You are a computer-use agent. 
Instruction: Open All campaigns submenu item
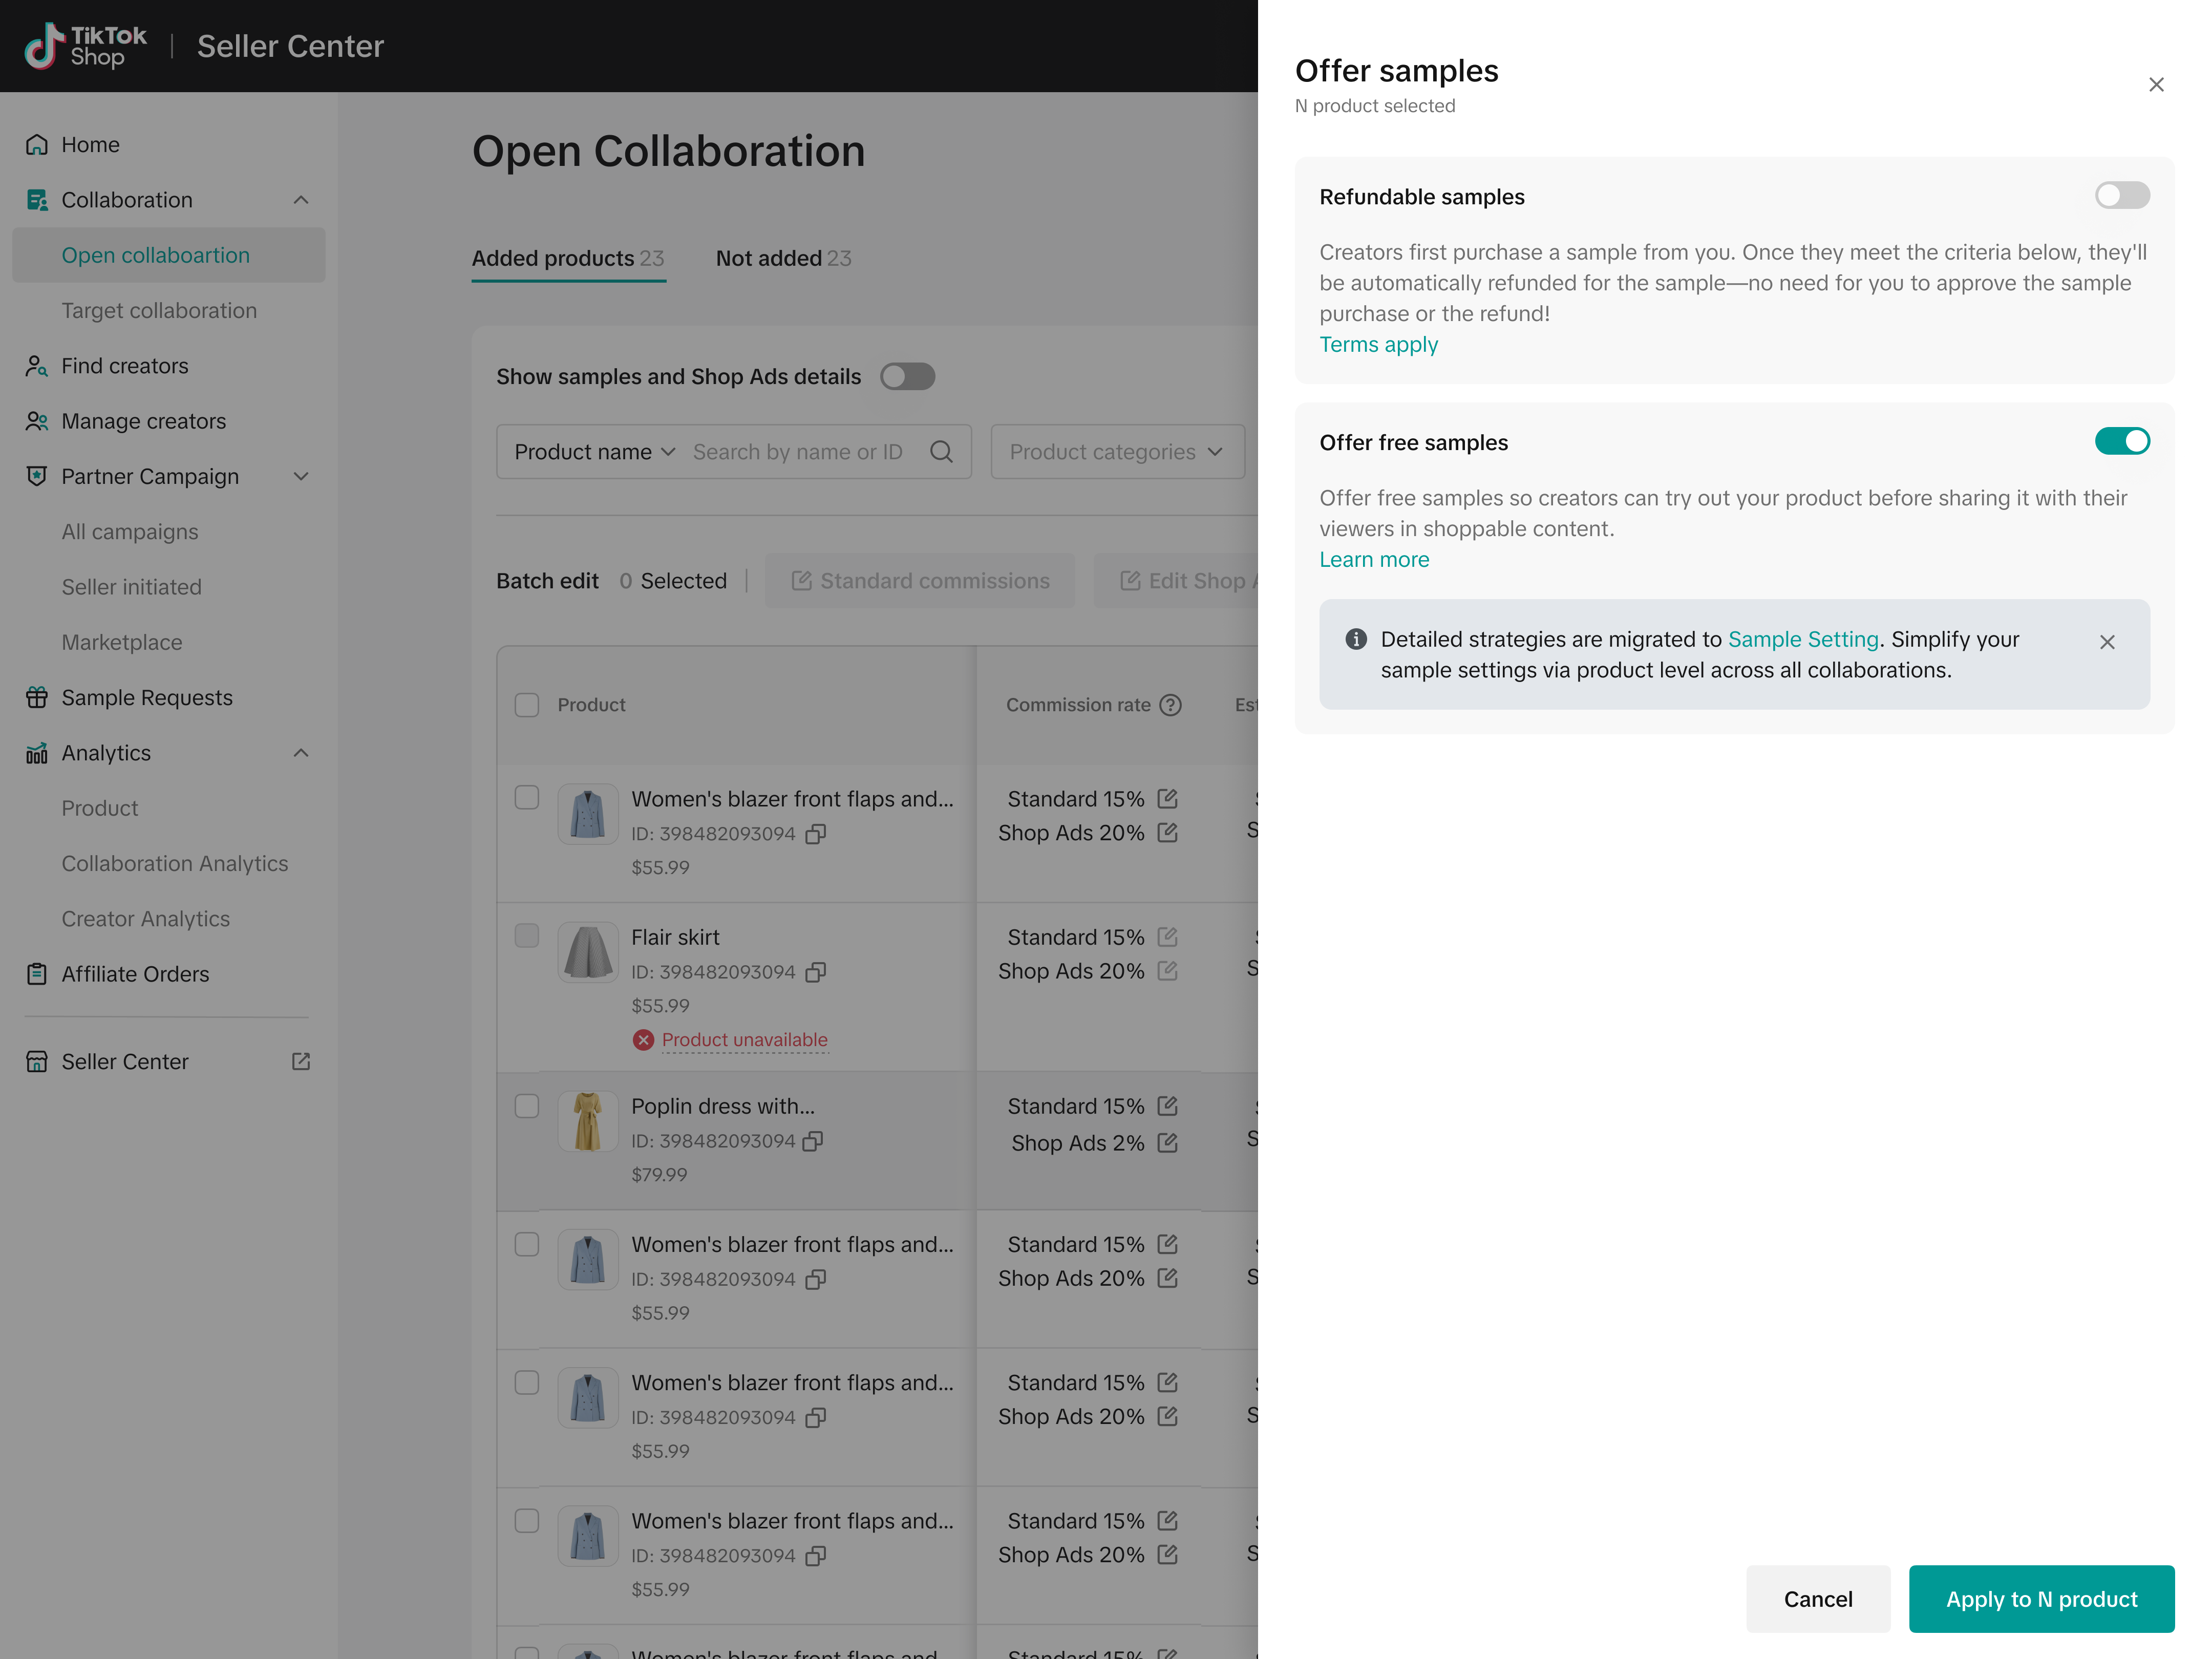[130, 532]
